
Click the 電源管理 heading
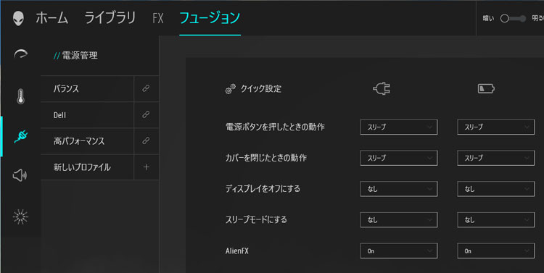[x=80, y=56]
